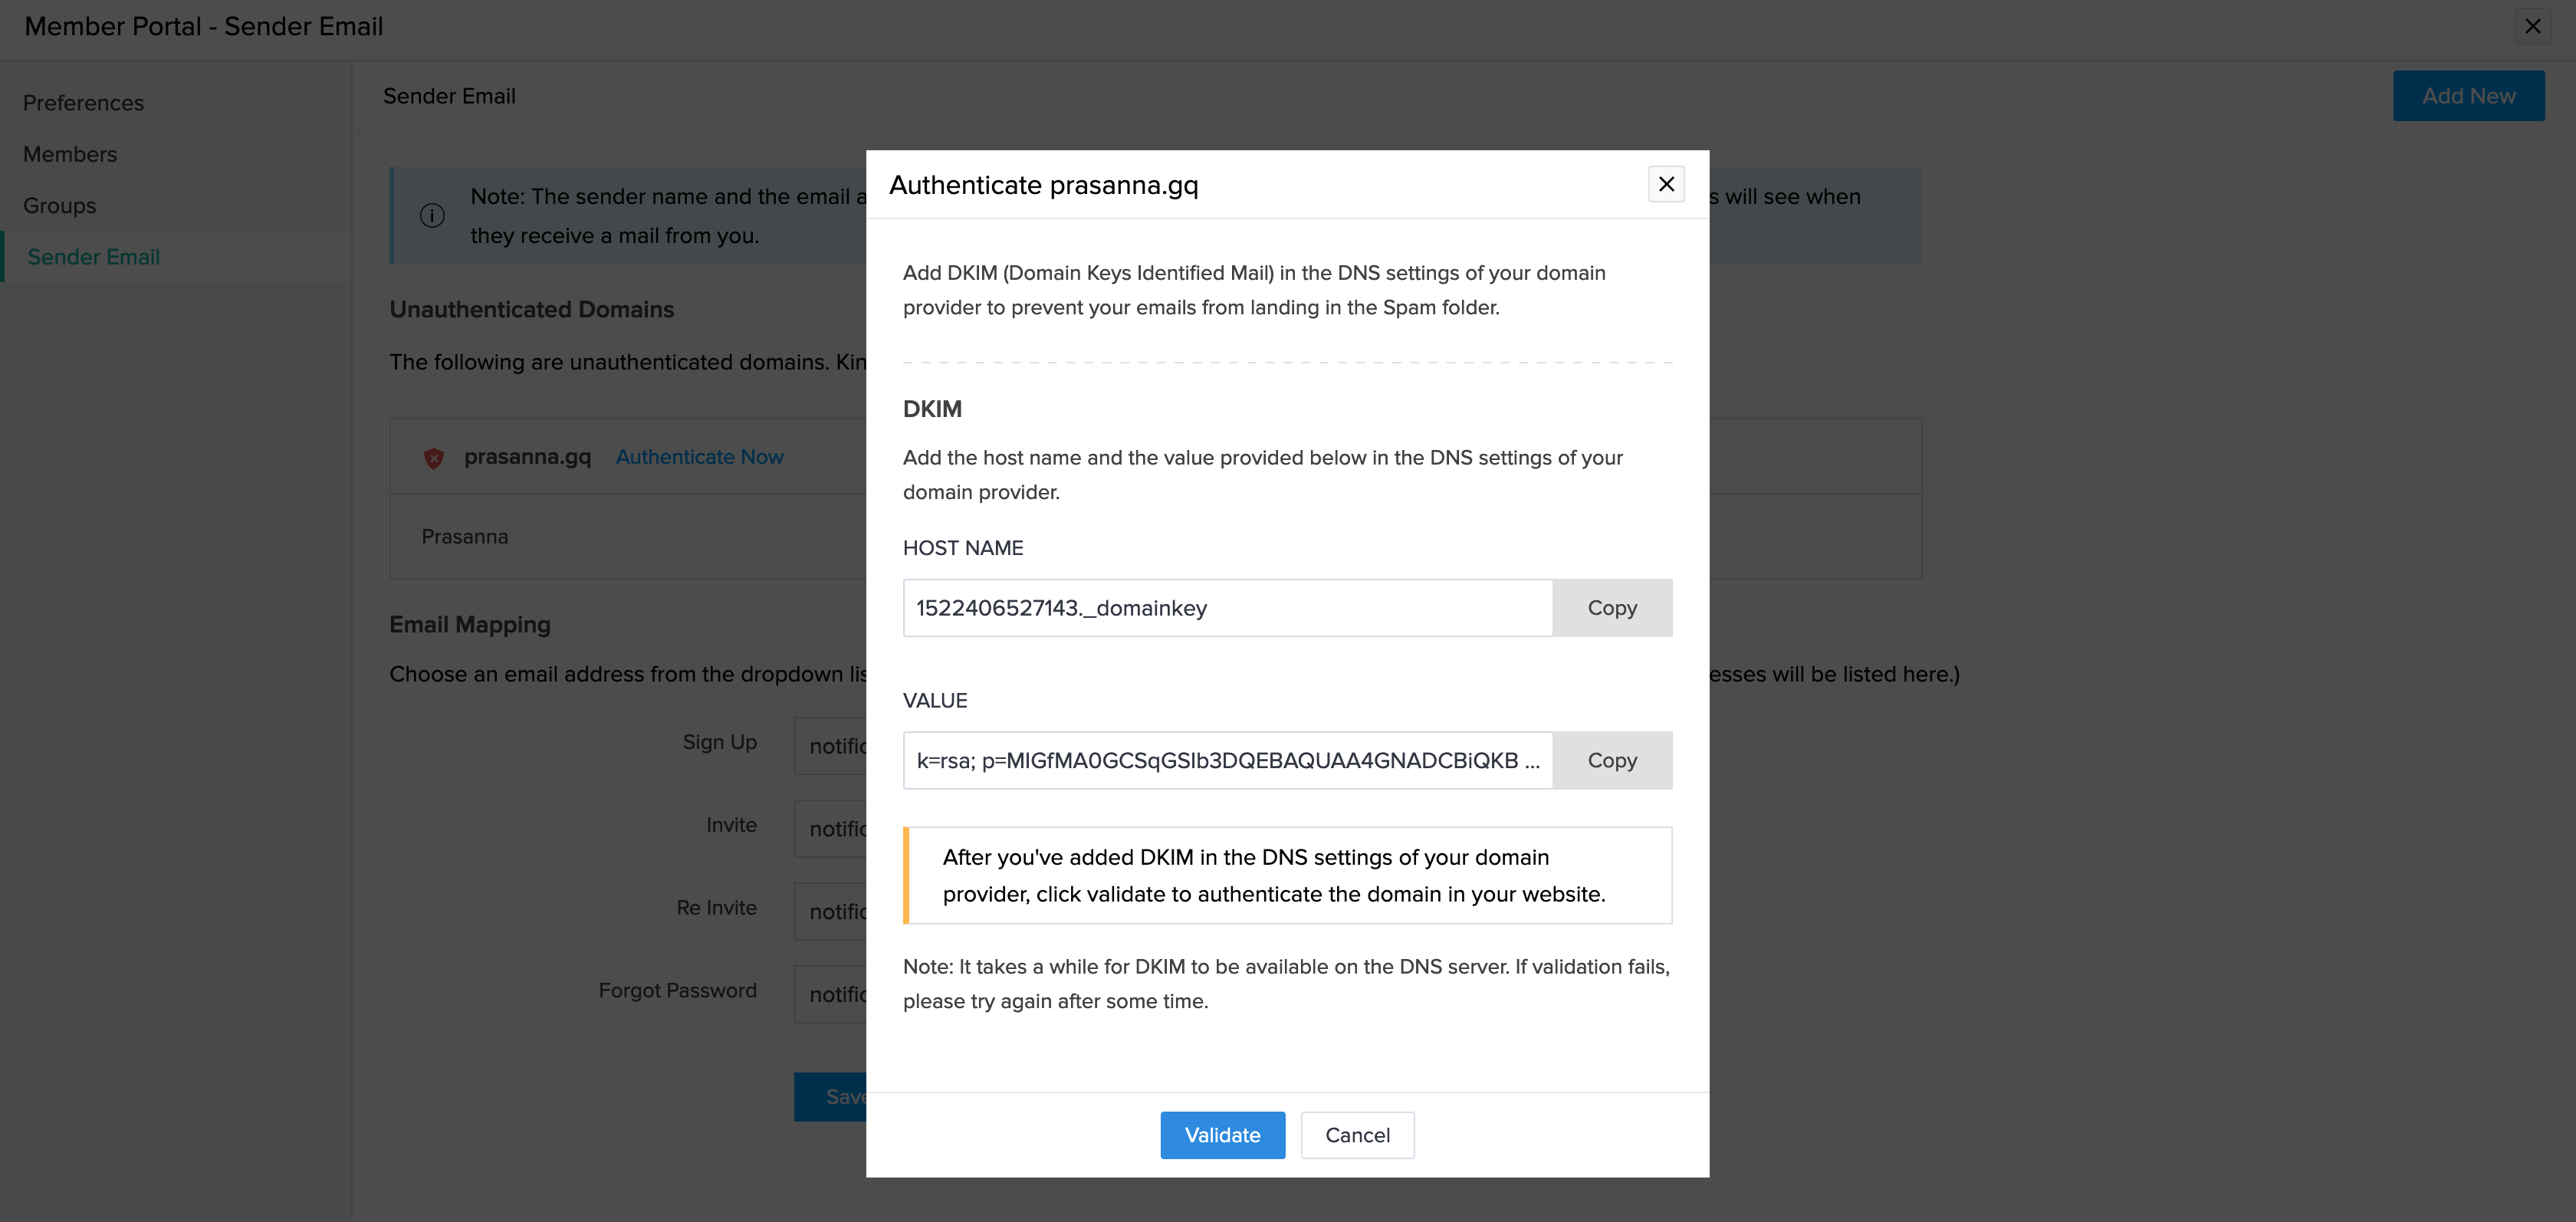This screenshot has height=1222, width=2576.
Task: Click the red shield icon beside prasanna.gq
Action: [433, 458]
